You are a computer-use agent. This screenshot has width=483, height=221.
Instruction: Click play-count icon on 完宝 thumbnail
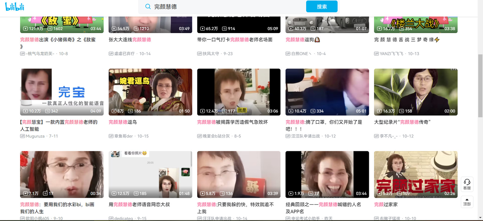tap(25, 111)
